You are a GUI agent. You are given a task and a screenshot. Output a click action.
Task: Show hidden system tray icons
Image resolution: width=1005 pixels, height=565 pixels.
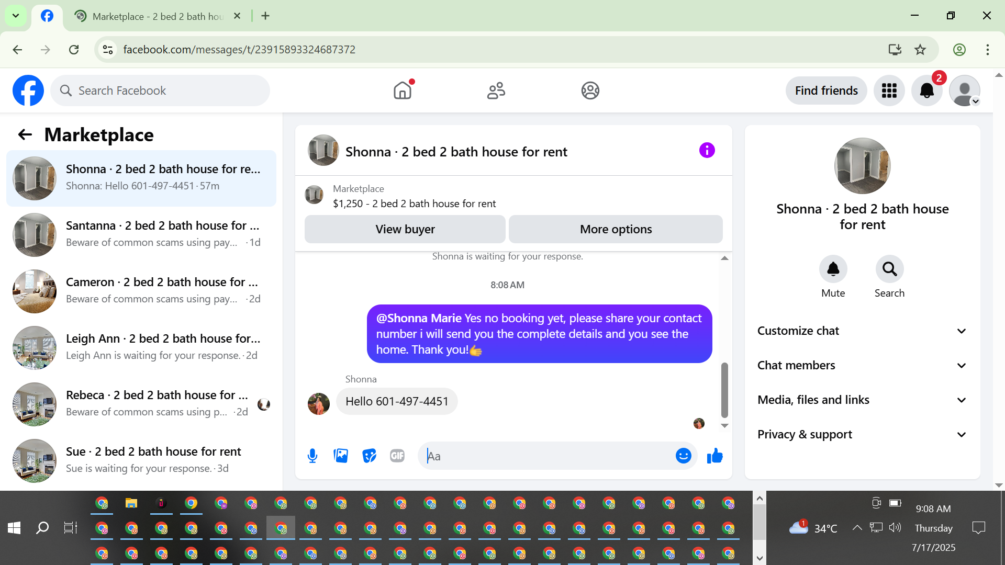[x=857, y=528]
